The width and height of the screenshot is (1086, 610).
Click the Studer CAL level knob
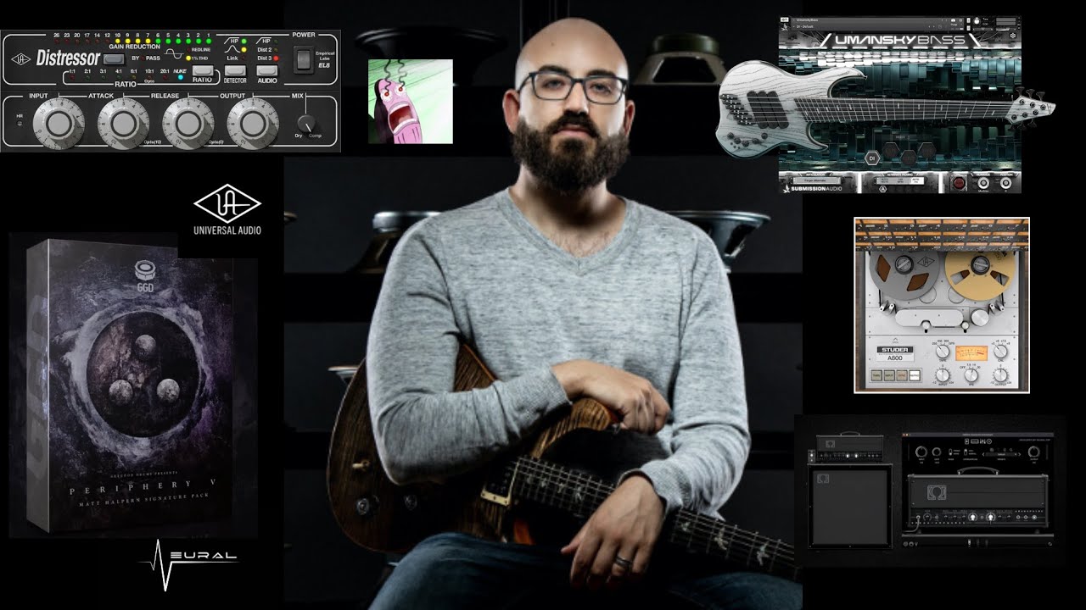pos(1000,352)
